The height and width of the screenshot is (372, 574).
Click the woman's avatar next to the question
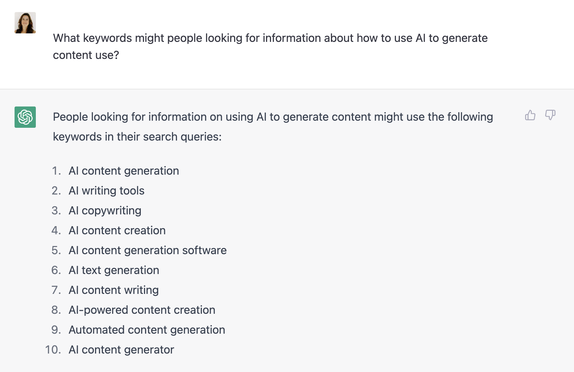tap(25, 22)
